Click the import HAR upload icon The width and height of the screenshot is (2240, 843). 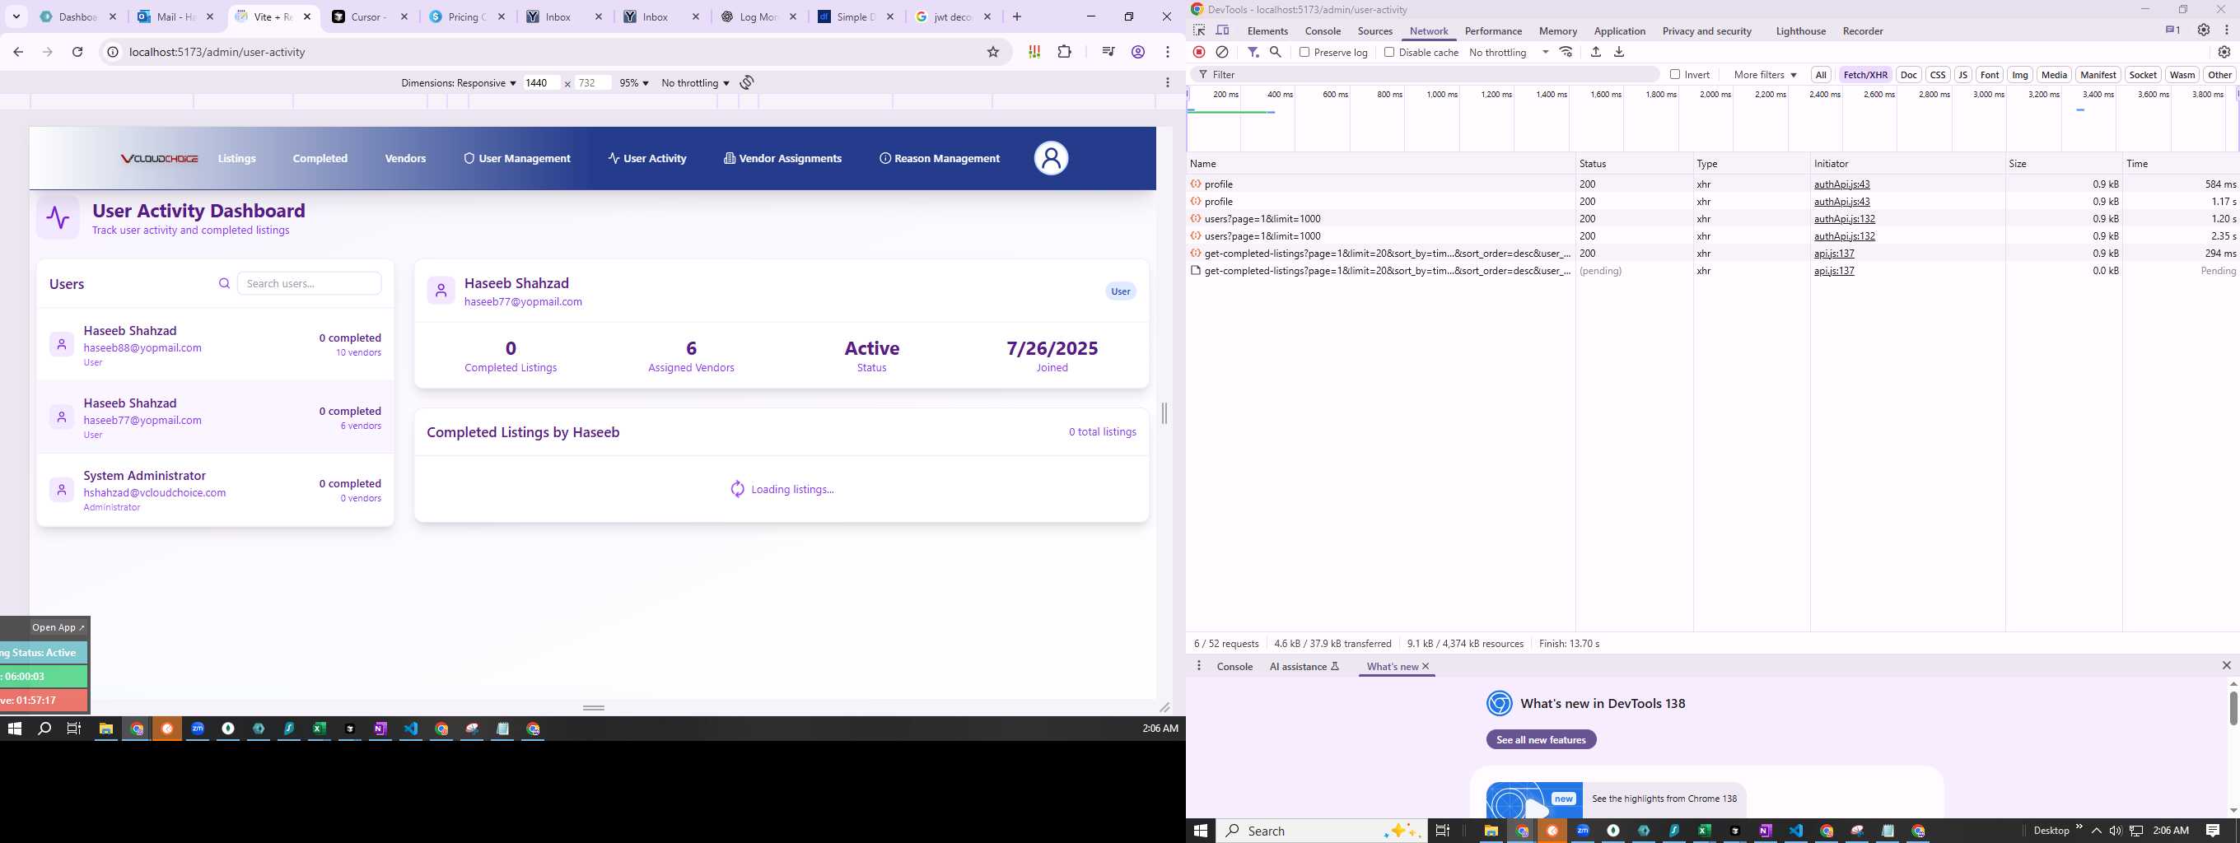pos(1596,52)
